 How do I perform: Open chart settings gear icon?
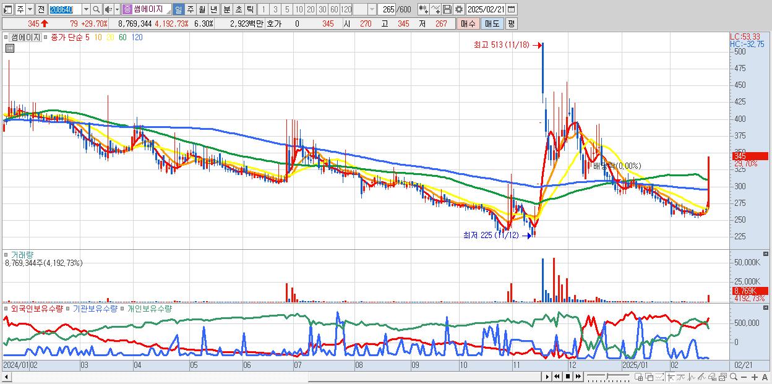[x=459, y=9]
